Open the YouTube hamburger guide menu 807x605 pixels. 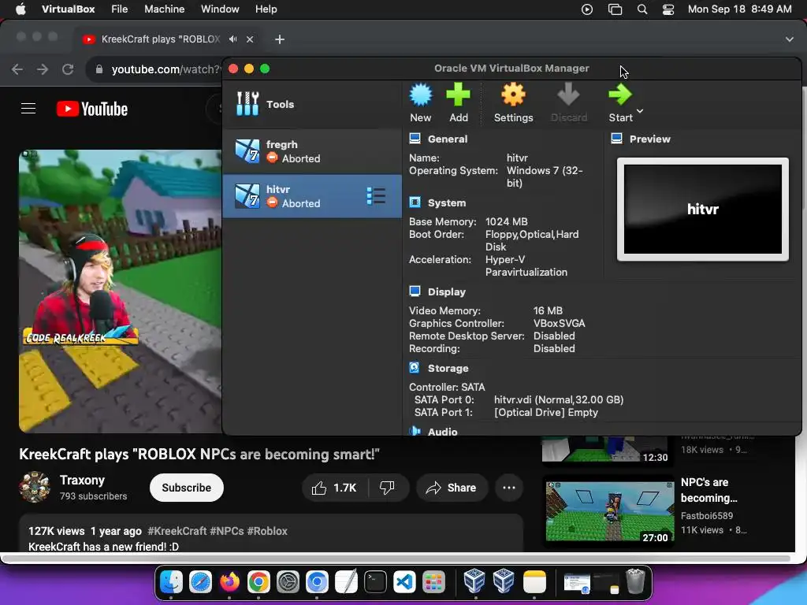click(28, 109)
